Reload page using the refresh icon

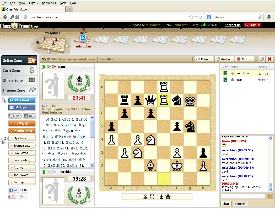click(201, 17)
